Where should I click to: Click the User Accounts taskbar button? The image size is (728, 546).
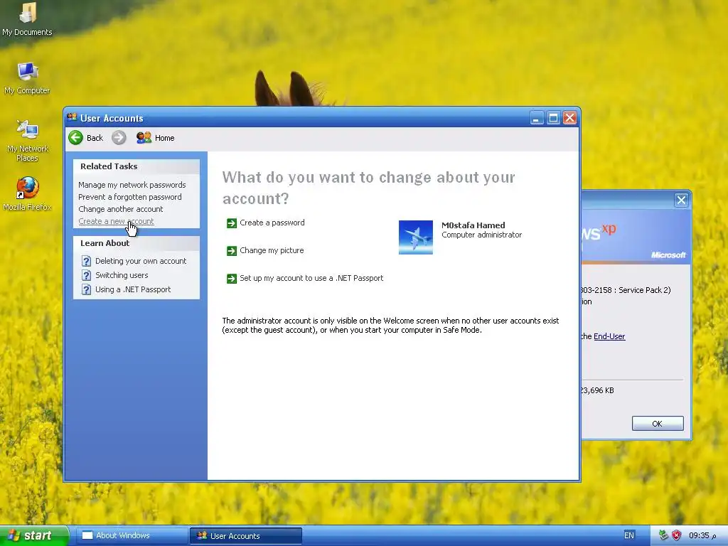click(x=245, y=536)
